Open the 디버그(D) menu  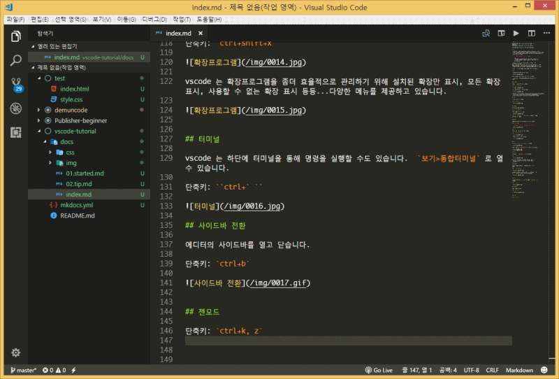154,20
